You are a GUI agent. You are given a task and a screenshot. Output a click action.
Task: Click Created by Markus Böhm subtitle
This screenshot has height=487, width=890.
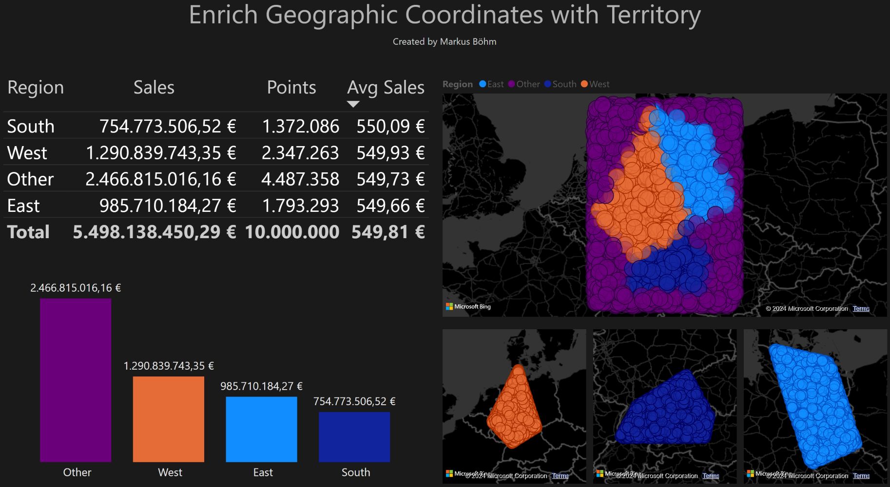click(x=445, y=41)
